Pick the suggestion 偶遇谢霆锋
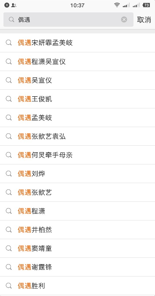 tap(77, 267)
